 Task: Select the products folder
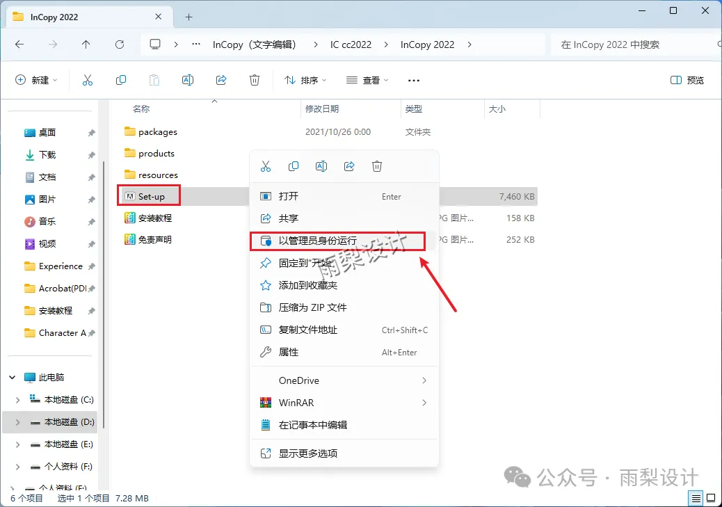pos(149,153)
